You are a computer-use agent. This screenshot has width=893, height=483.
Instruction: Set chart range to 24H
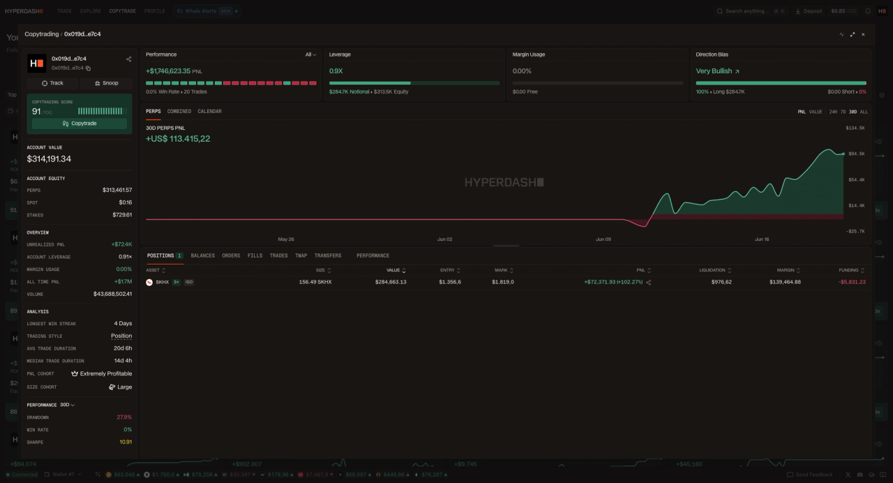point(833,112)
